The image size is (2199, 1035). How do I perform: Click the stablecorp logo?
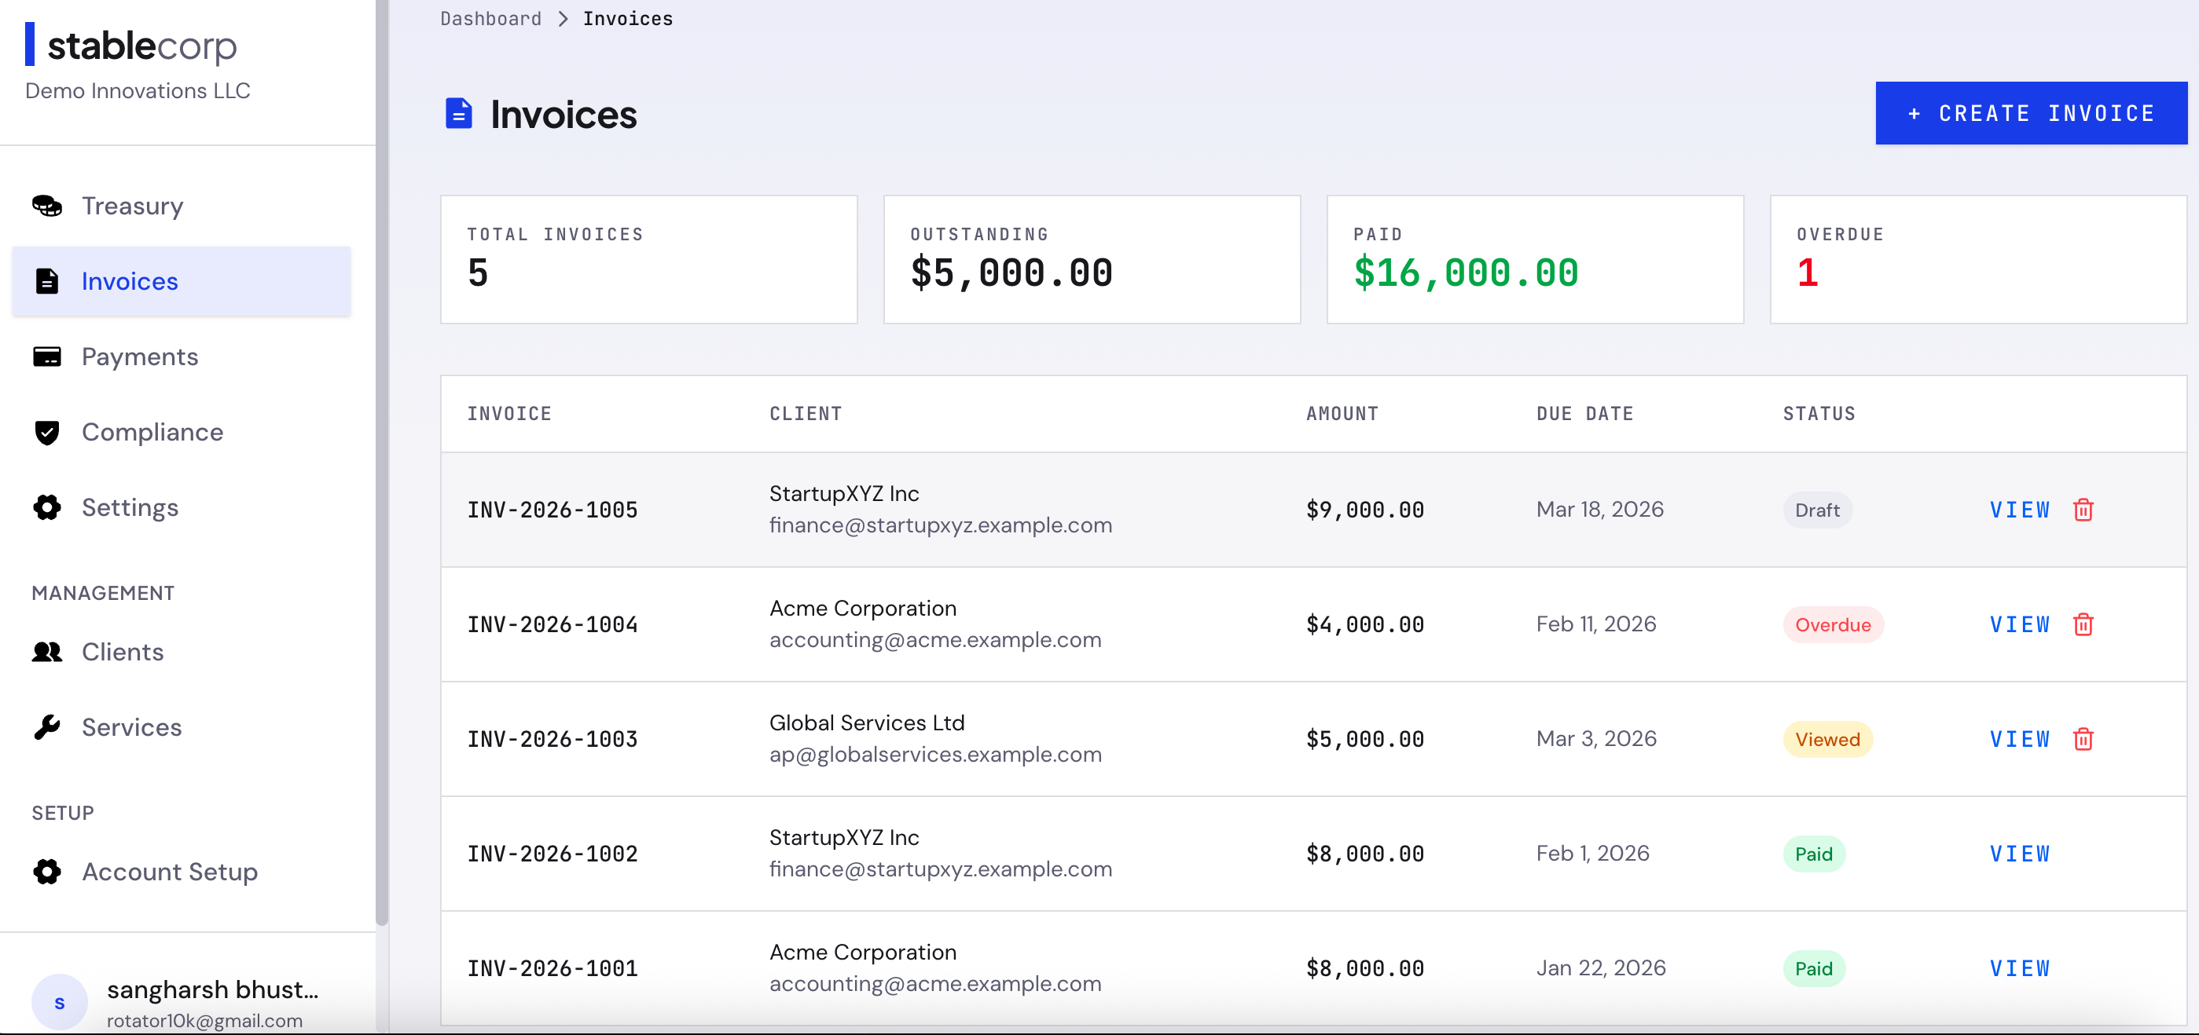130,46
